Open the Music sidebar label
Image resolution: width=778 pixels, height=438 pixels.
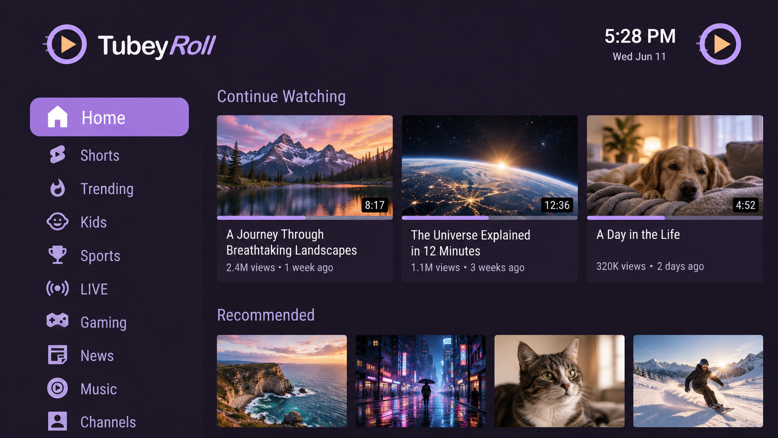(99, 389)
